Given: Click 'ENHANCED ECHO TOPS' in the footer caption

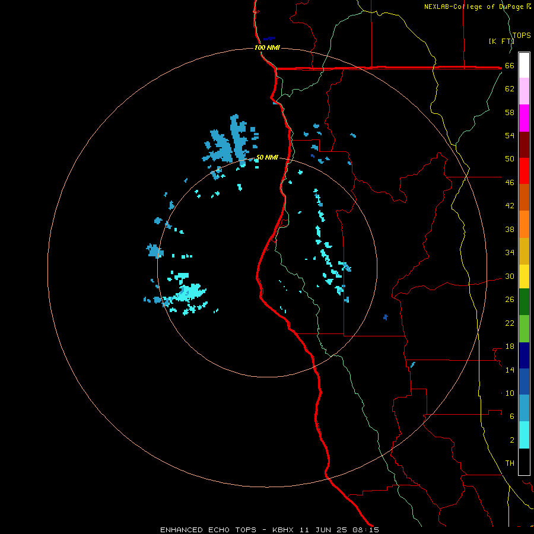Looking at the screenshot, I should [x=208, y=530].
